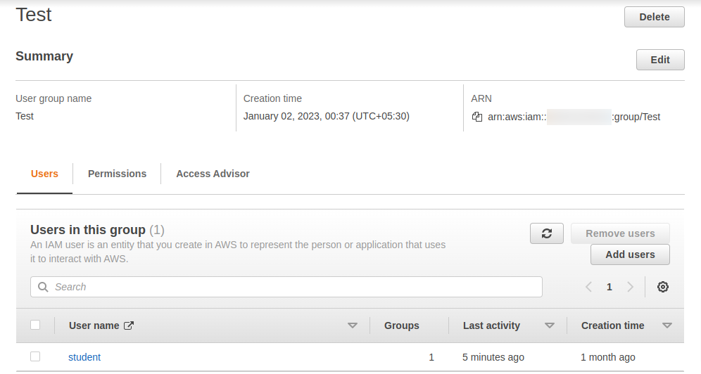
Task: Switch to the Permissions tab
Action: tap(117, 174)
